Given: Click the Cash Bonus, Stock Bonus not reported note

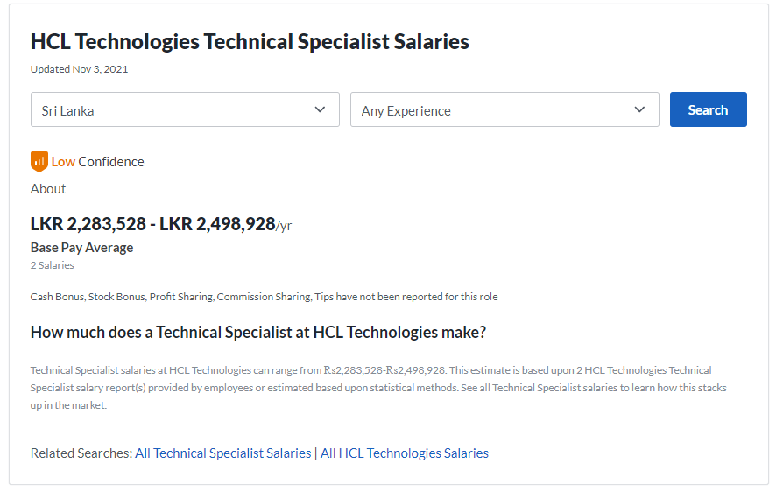Looking at the screenshot, I should click(265, 297).
